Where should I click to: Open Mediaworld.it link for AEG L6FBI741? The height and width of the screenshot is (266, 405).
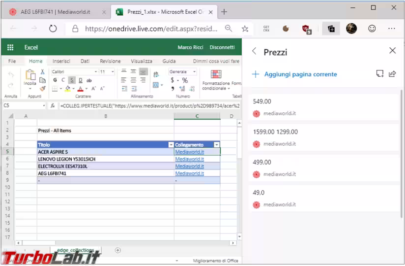(190, 173)
